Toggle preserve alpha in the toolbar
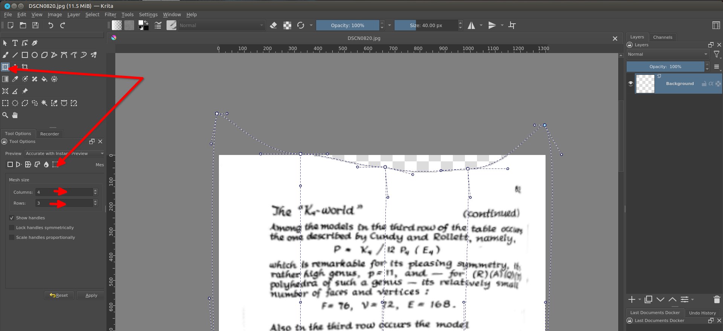Screen dimensions: 723x331 (287, 25)
